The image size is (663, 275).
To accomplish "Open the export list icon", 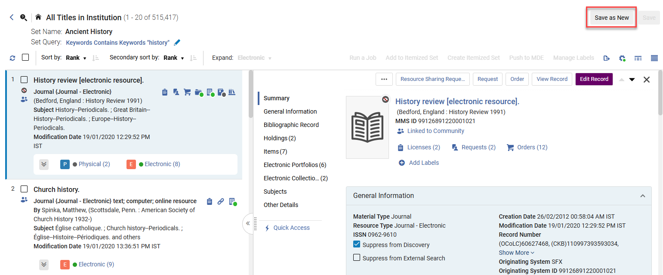I will (607, 58).
